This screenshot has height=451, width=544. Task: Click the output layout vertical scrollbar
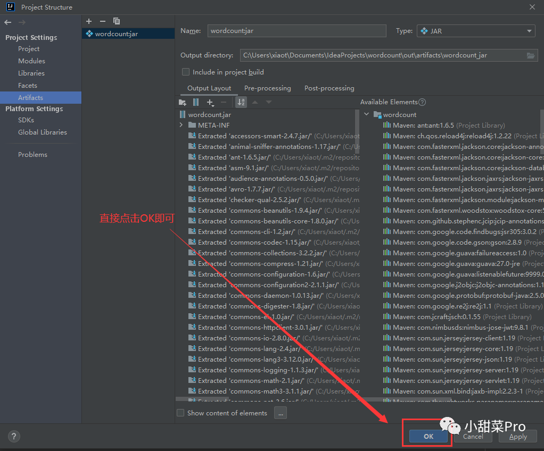357,132
